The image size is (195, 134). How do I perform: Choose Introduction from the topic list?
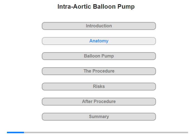click(x=99, y=26)
